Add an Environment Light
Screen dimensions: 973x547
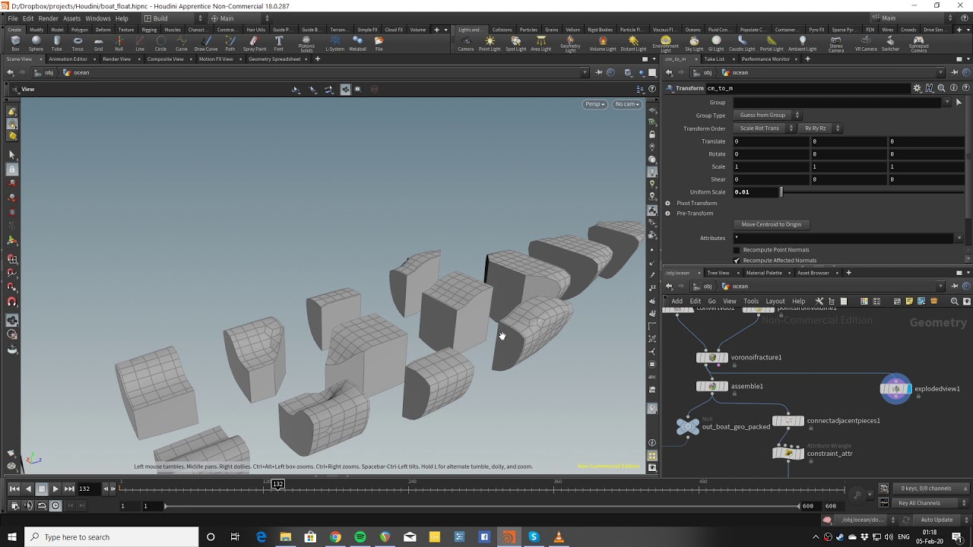[x=665, y=44]
